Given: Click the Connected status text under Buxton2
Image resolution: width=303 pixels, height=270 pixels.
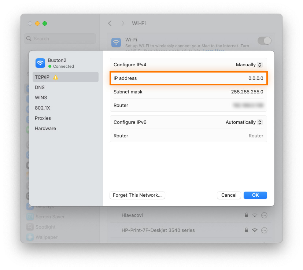Looking at the screenshot, I should point(63,66).
